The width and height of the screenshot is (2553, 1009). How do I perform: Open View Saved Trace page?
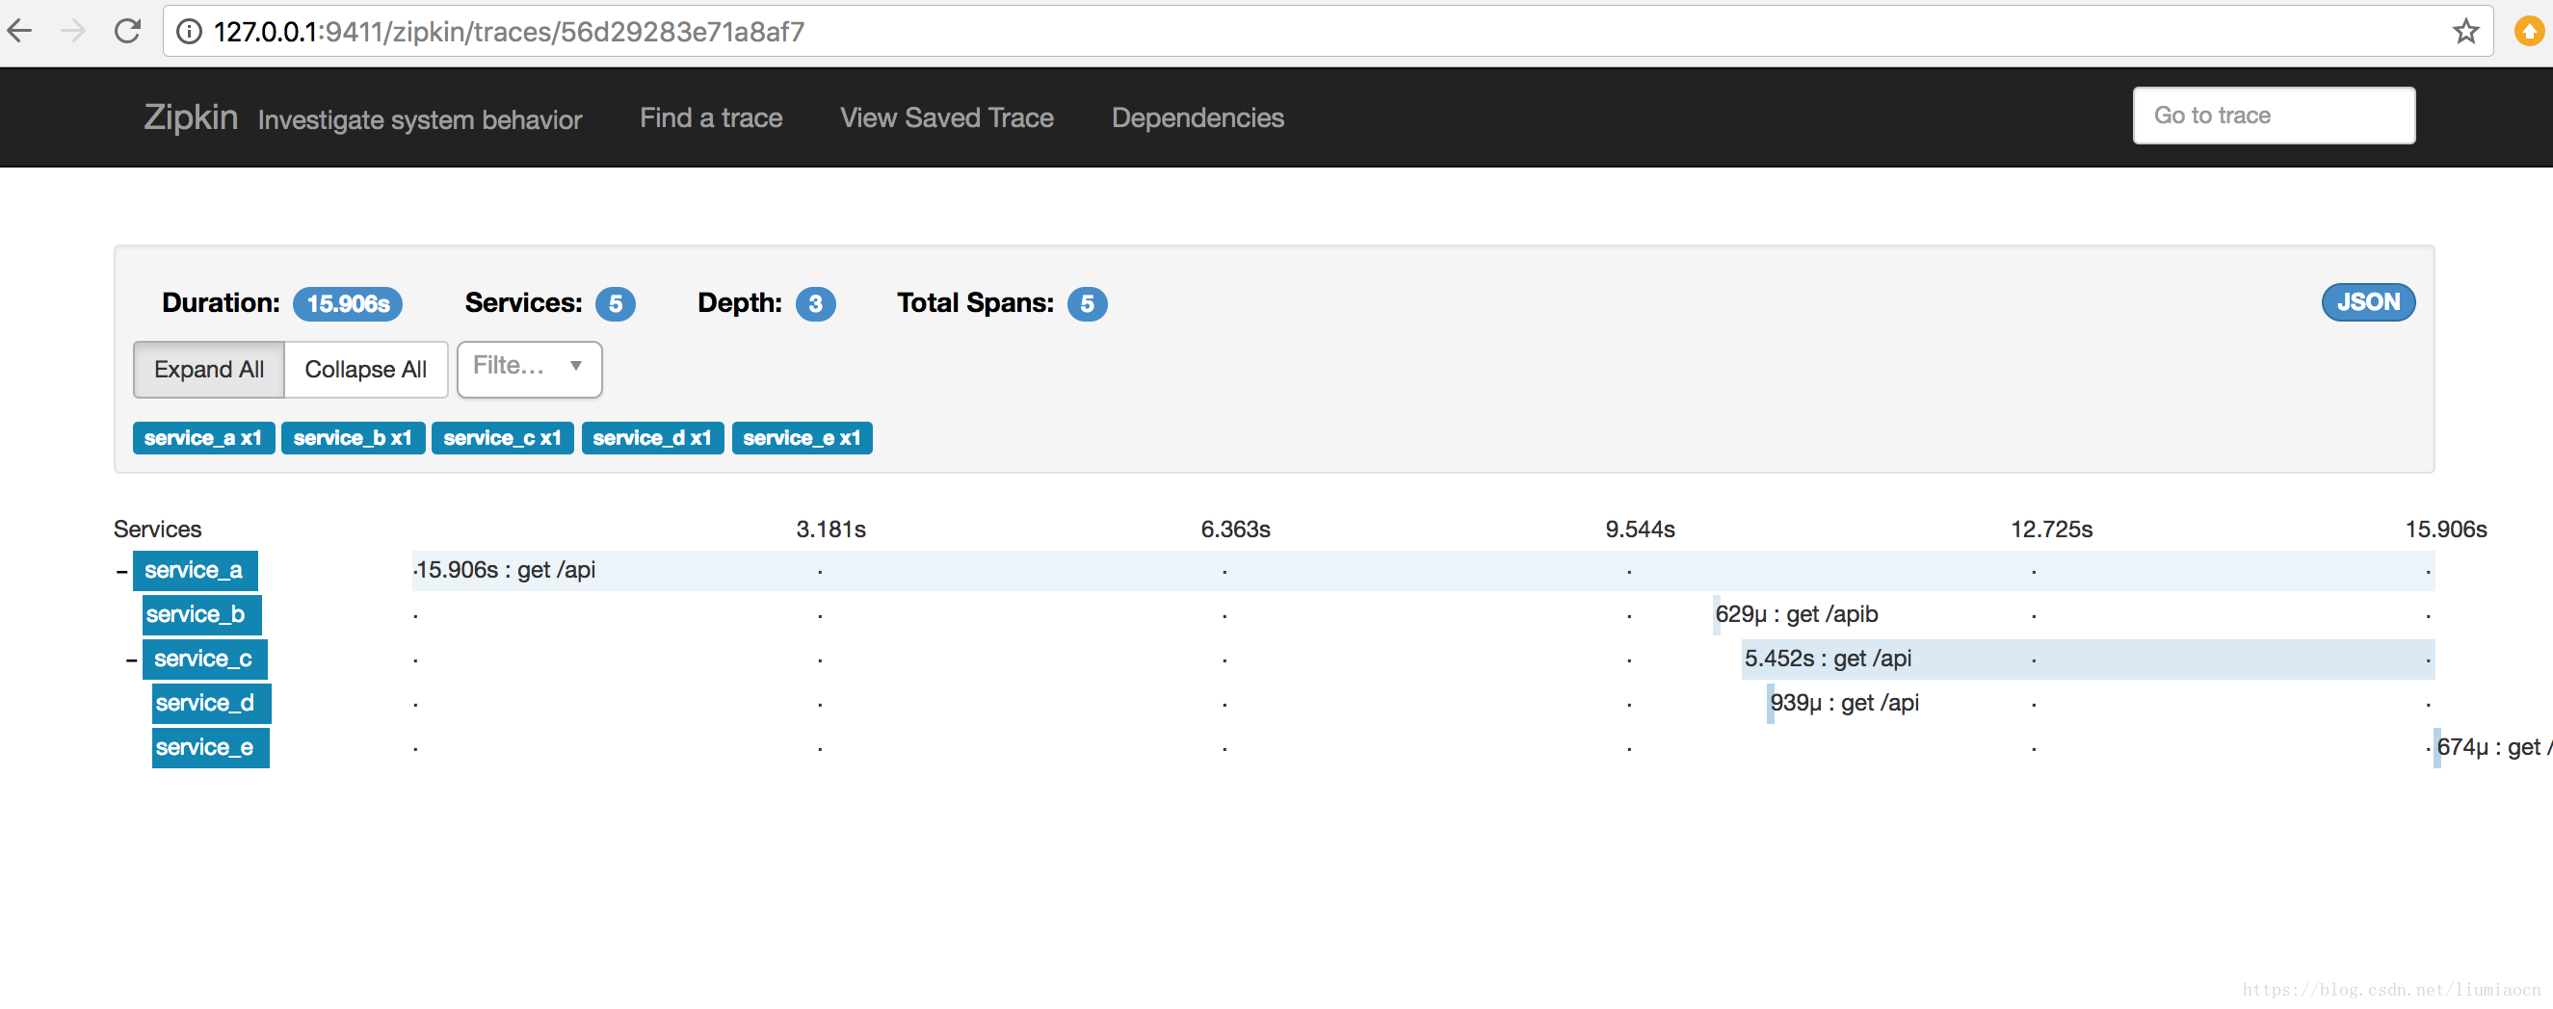[x=946, y=117]
